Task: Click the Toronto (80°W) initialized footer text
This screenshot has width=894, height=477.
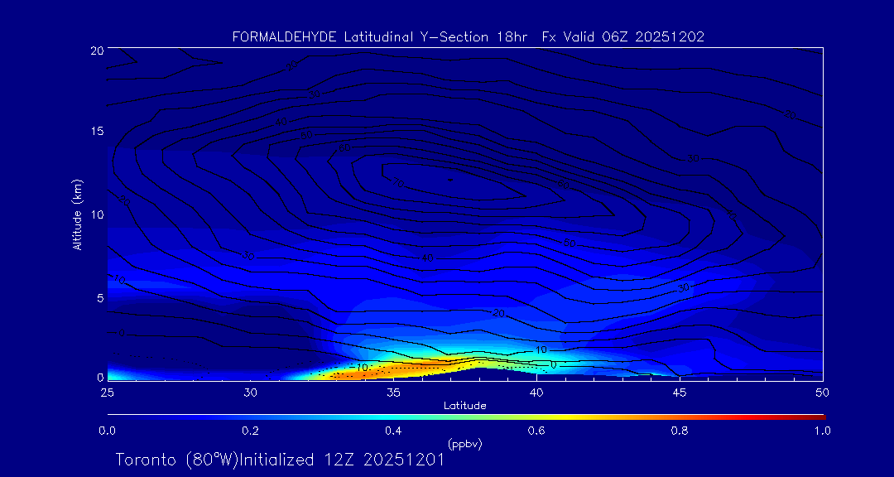Action: pos(280,460)
